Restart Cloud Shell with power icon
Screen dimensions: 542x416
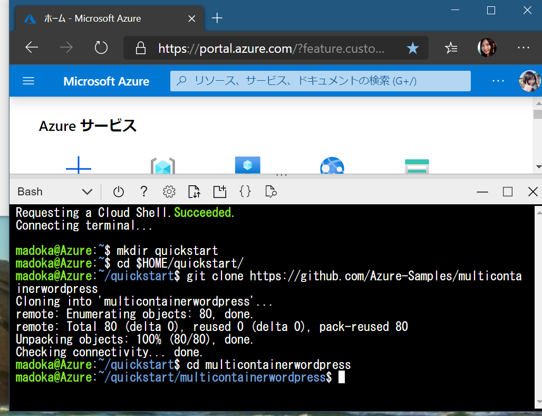point(118,192)
